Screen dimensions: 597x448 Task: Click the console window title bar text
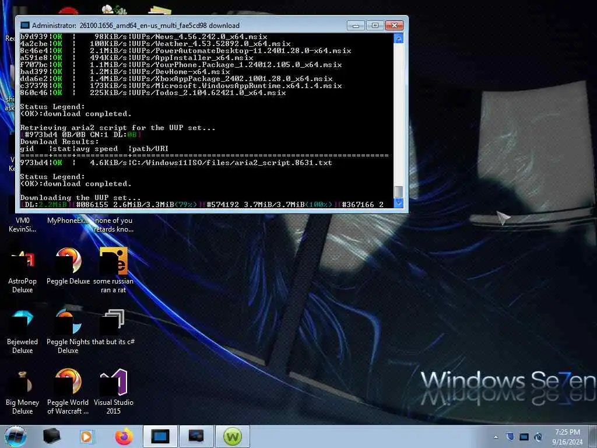pos(135,26)
